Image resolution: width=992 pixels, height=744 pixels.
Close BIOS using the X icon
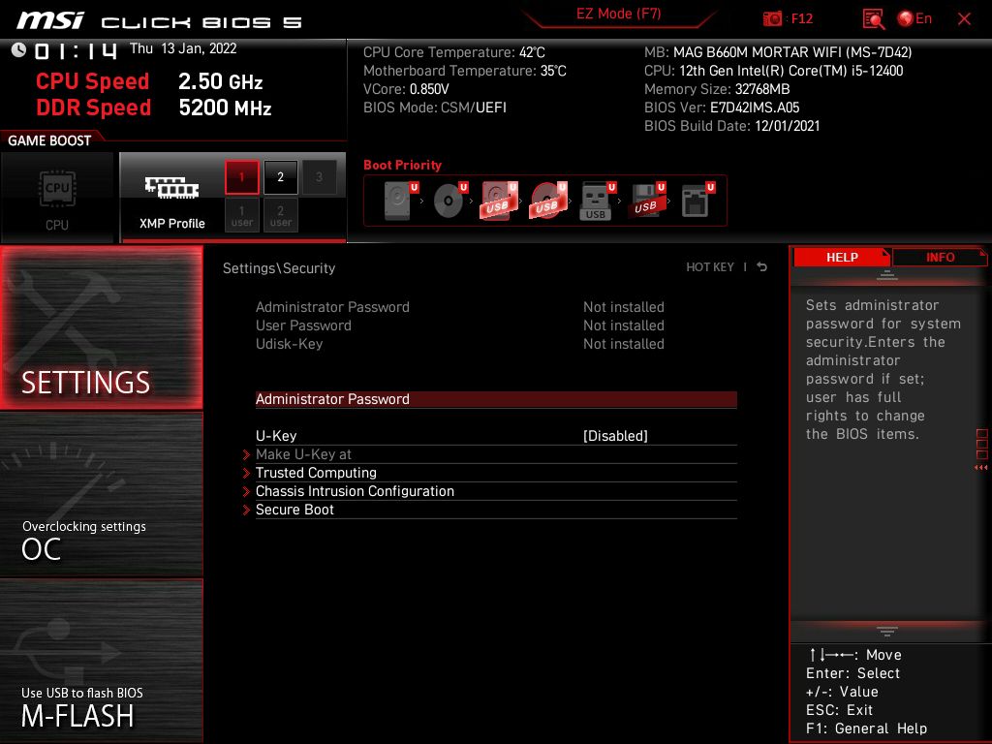pyautogui.click(x=964, y=19)
